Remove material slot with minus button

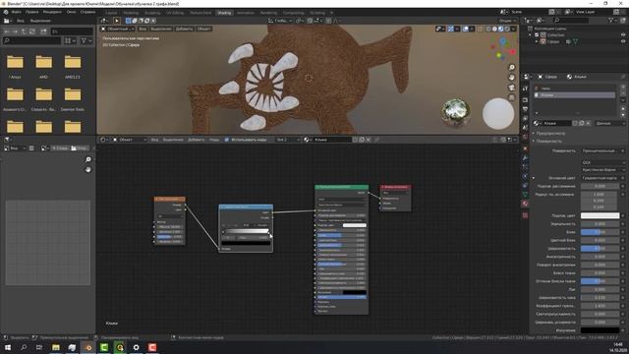[x=623, y=94]
